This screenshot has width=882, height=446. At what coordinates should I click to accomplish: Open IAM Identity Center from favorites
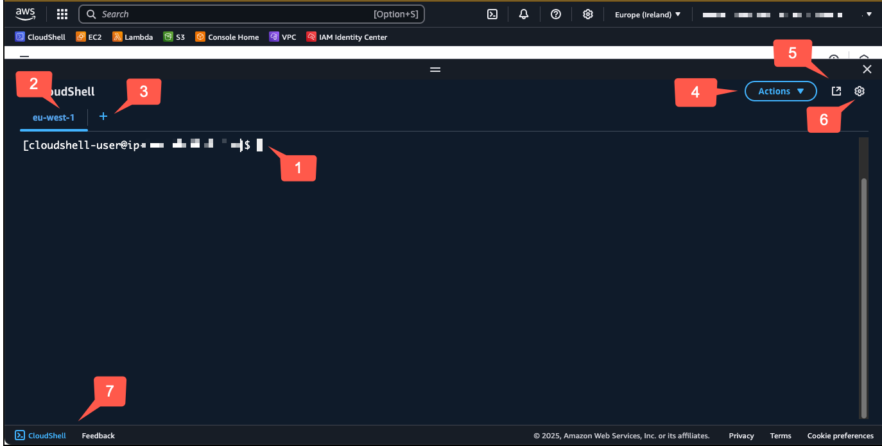pyautogui.click(x=347, y=37)
